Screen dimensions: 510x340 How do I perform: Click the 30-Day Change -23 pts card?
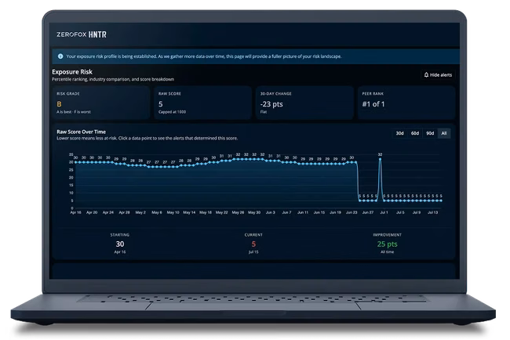click(x=304, y=103)
